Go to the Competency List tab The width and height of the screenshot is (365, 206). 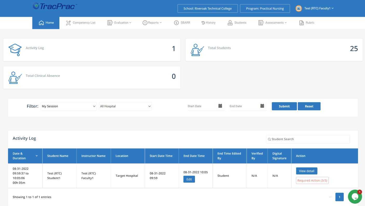point(81,23)
